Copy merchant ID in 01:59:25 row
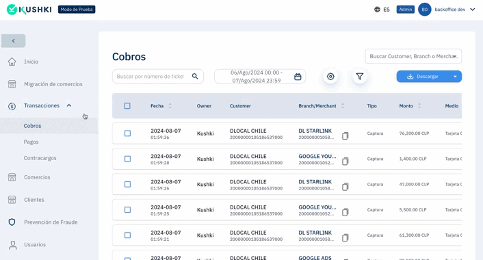This screenshot has height=260, width=483. [345, 212]
